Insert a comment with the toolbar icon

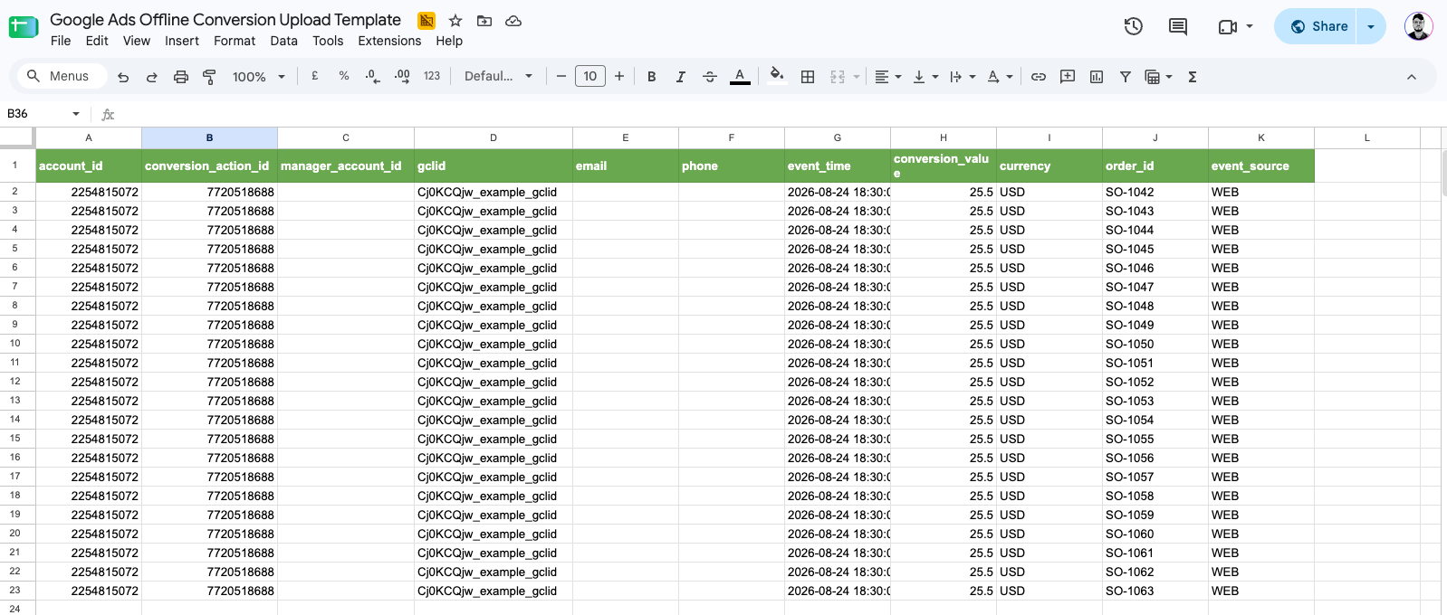point(1068,77)
